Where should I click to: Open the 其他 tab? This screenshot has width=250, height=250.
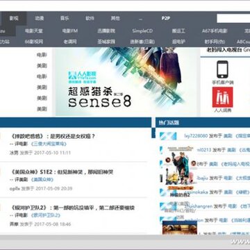tap(115, 18)
